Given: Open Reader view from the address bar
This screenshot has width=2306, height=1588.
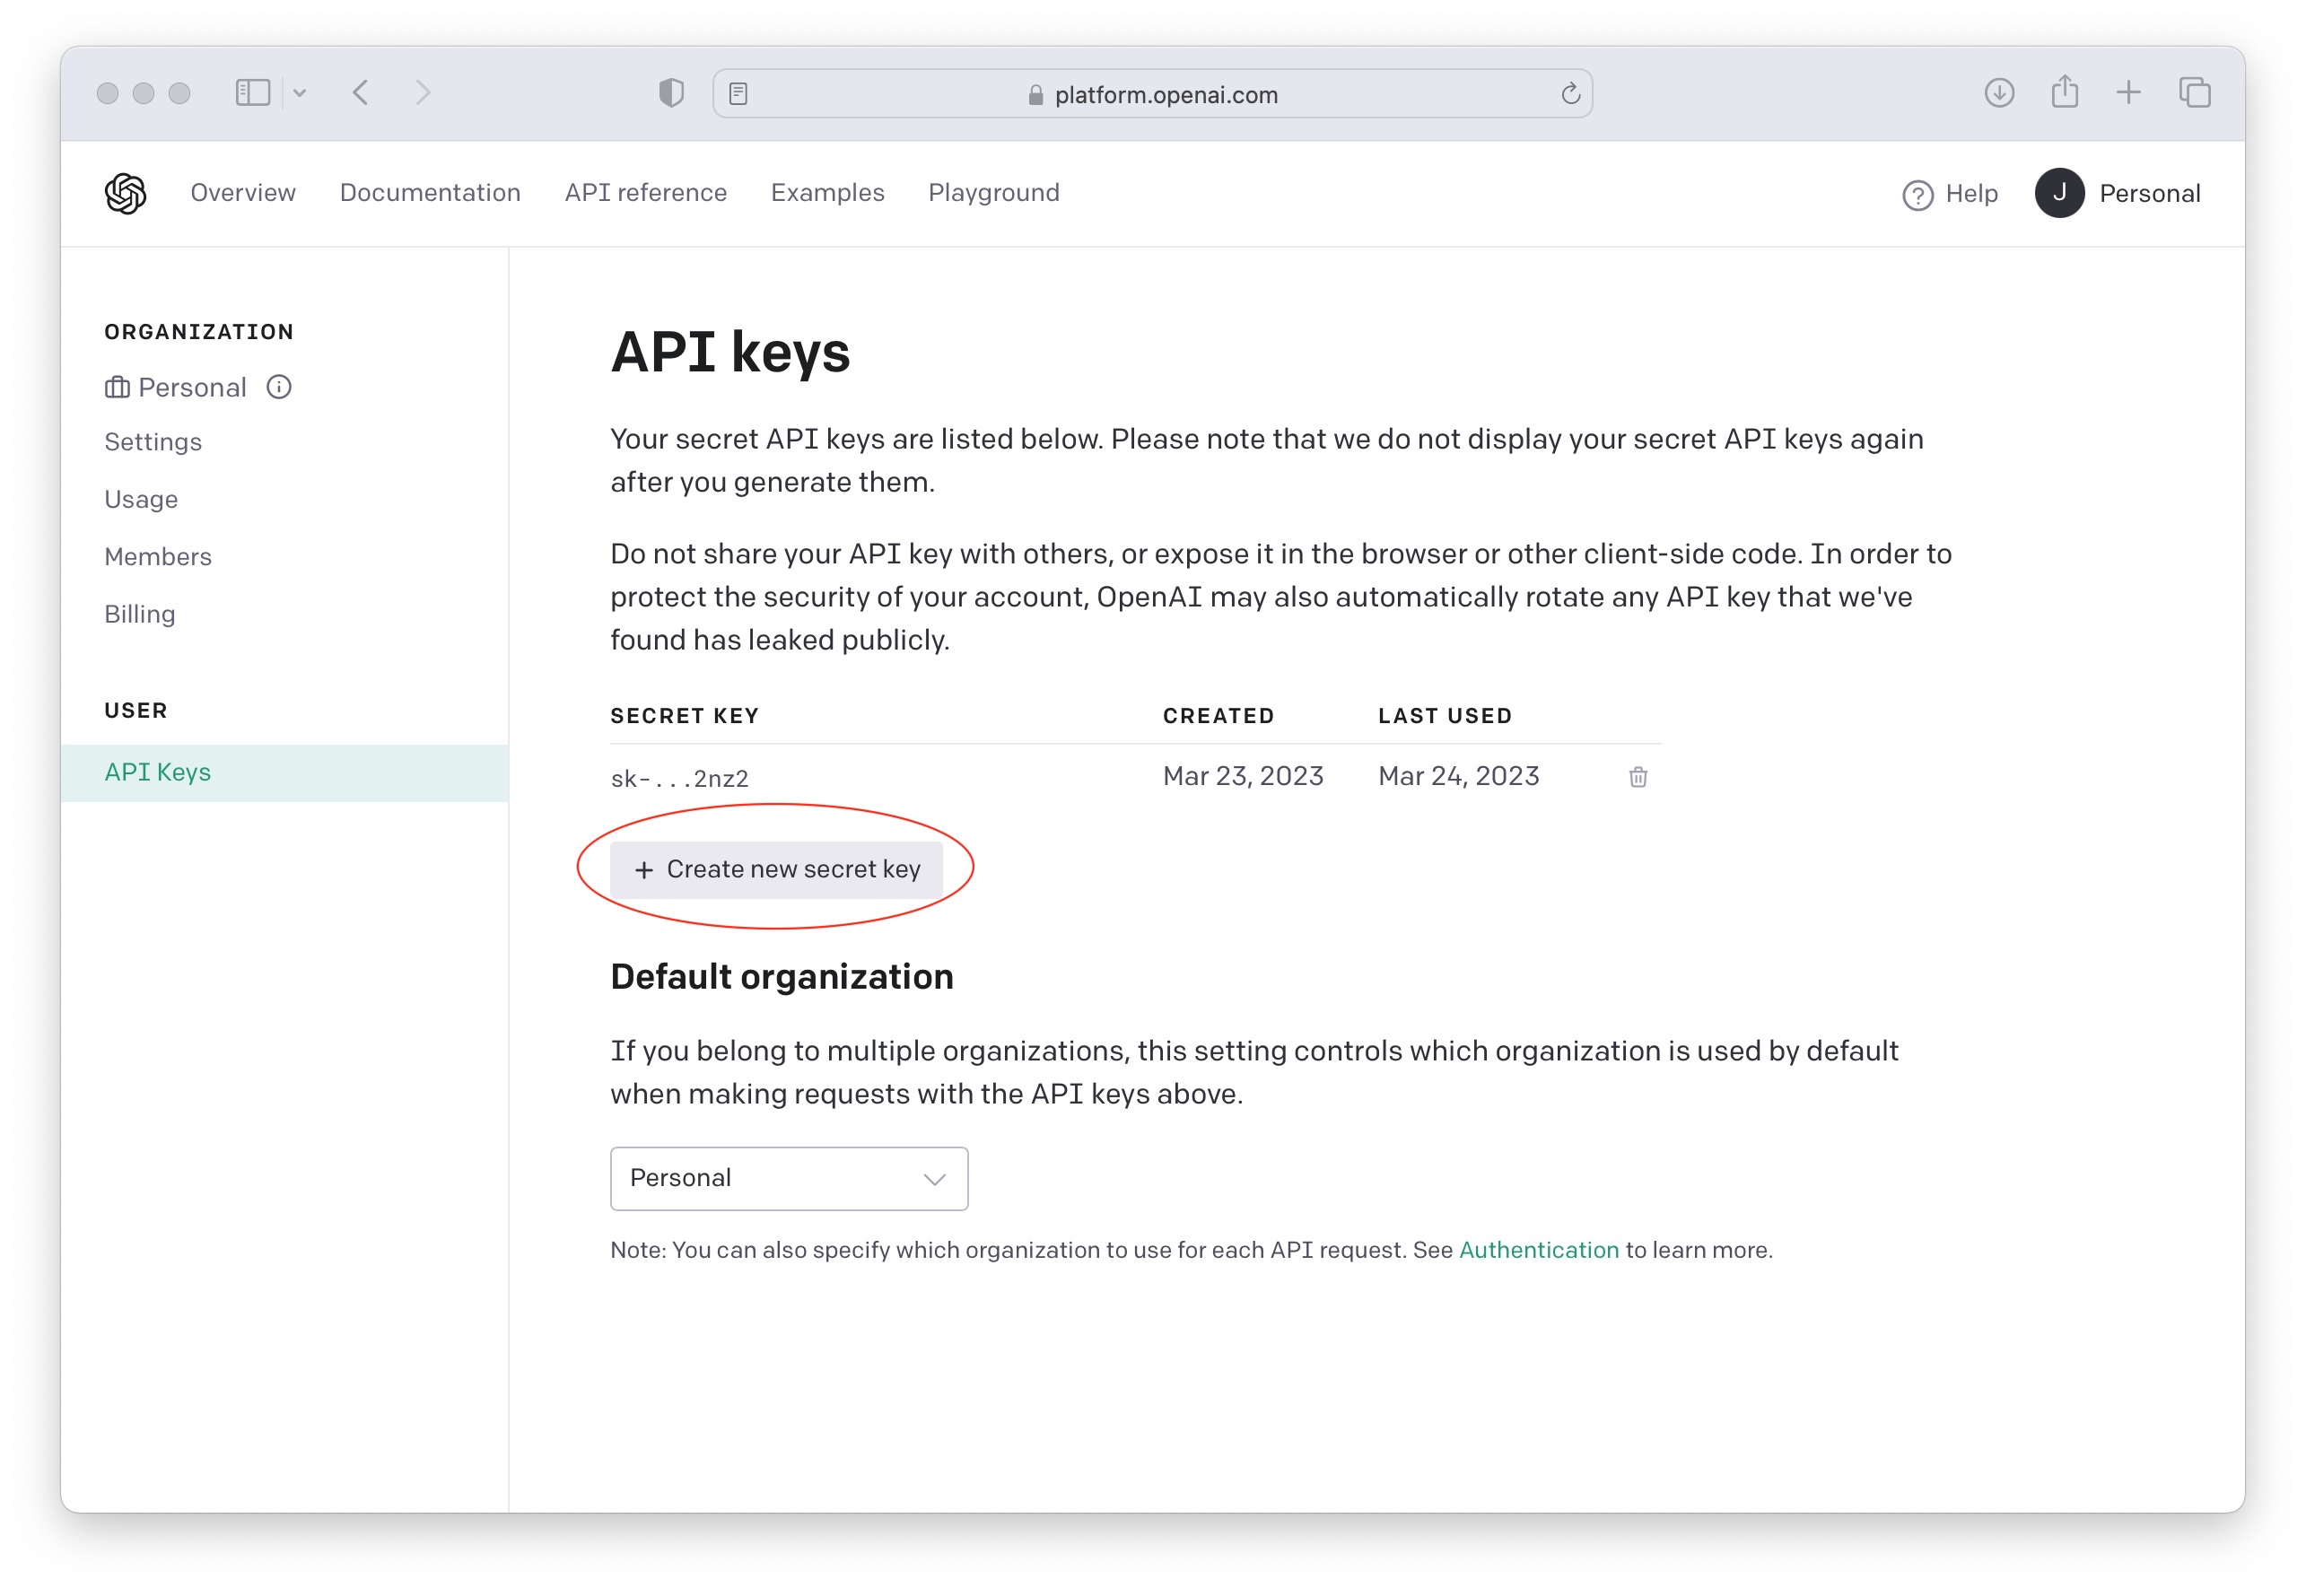Looking at the screenshot, I should [739, 92].
